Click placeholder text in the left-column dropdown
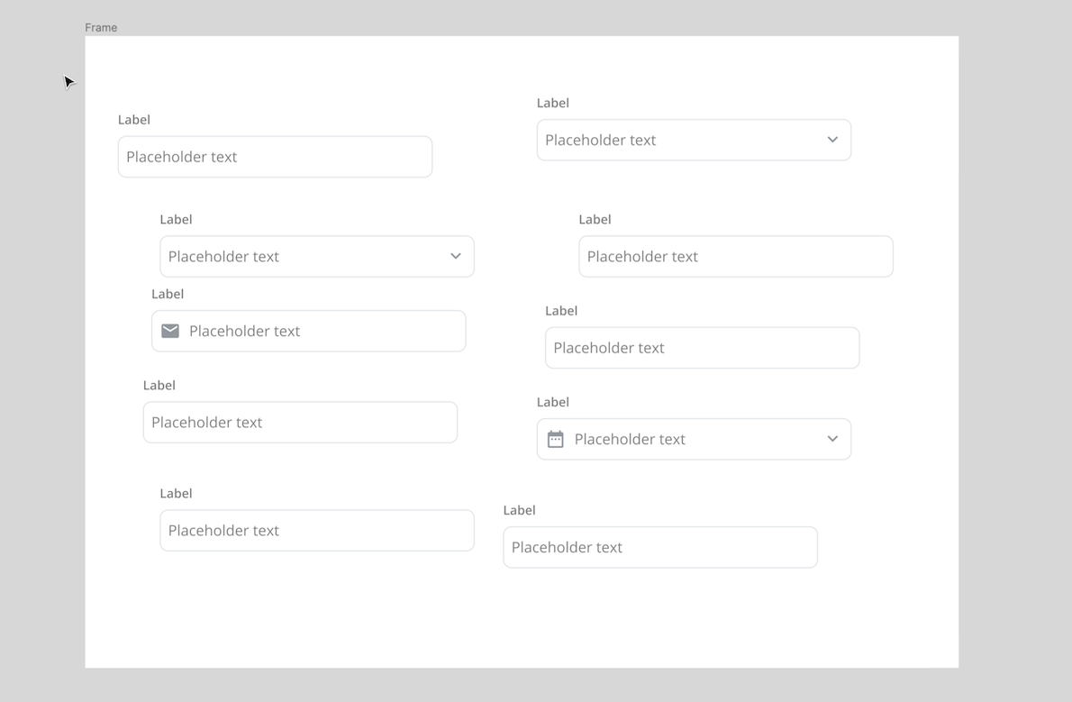 (x=223, y=257)
